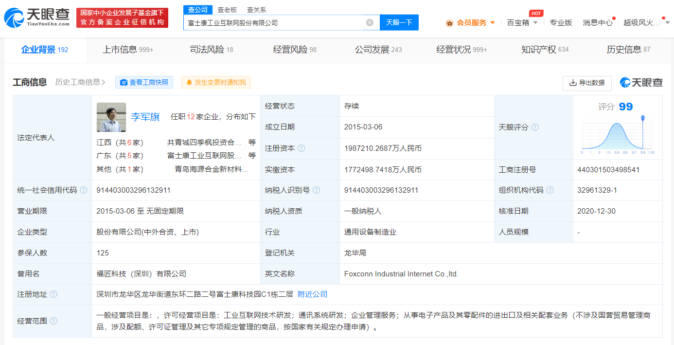Open the 历史信息 tab

tap(628, 50)
